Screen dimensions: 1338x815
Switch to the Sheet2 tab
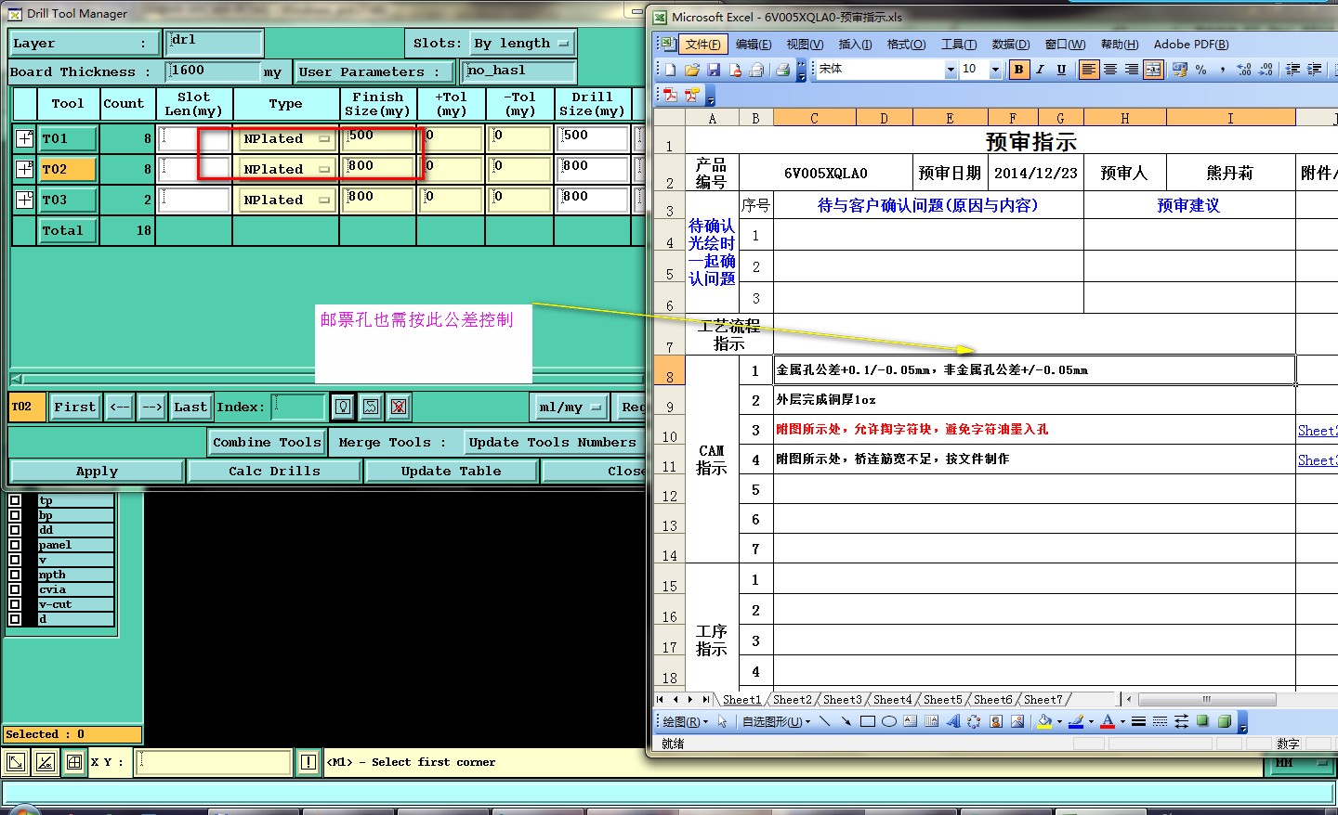click(x=792, y=700)
